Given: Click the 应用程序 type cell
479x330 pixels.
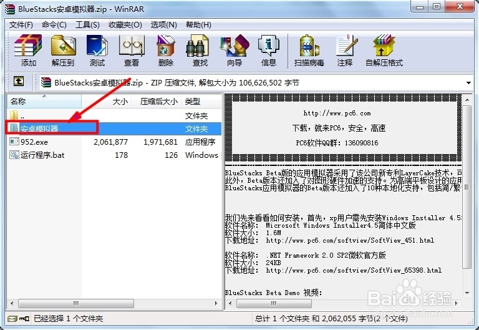Looking at the screenshot, I should (200, 142).
